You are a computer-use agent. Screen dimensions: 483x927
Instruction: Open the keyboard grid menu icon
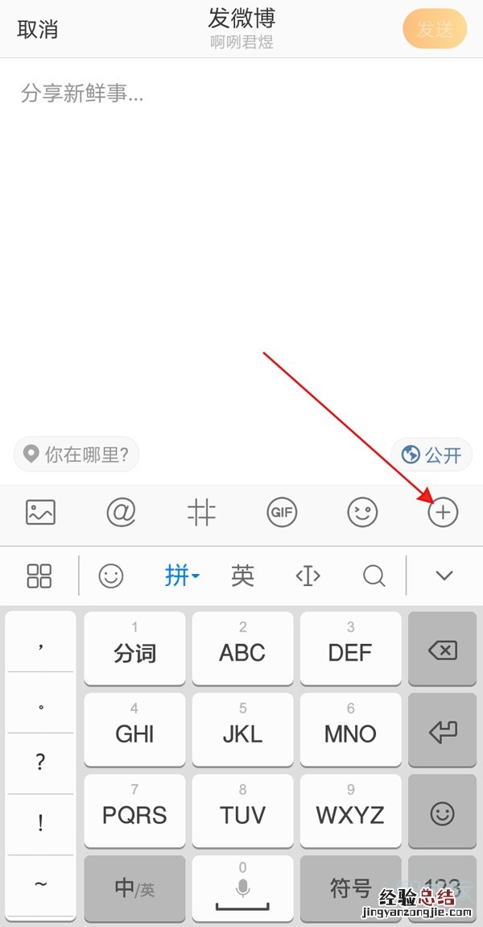pyautogui.click(x=39, y=576)
